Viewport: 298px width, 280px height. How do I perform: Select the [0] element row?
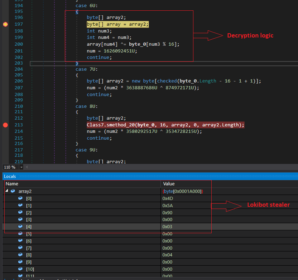[150, 198]
